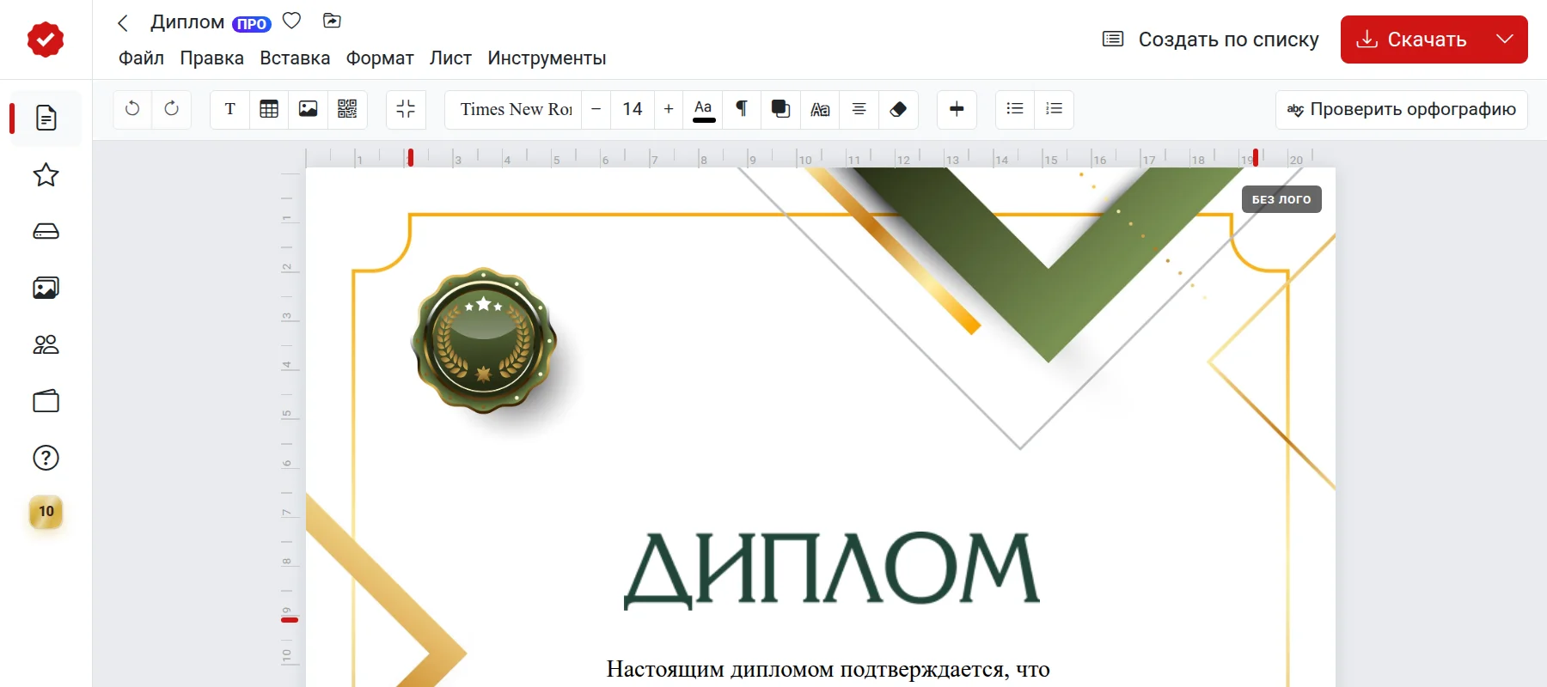Open the font style (Aa) tool

tap(820, 109)
